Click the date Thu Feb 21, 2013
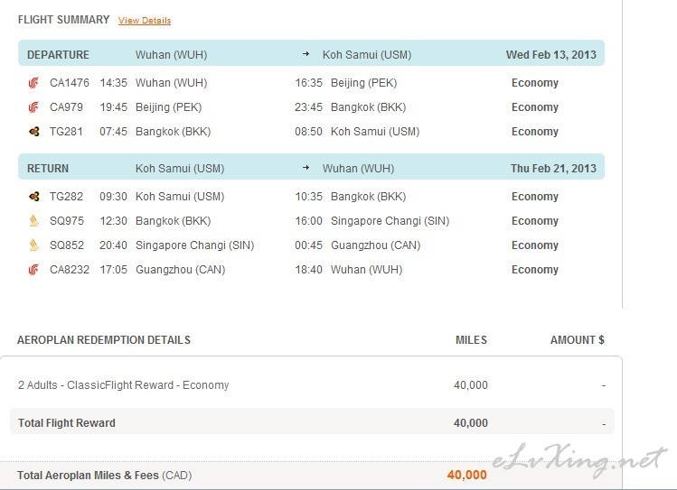The width and height of the screenshot is (677, 490). pos(553,169)
